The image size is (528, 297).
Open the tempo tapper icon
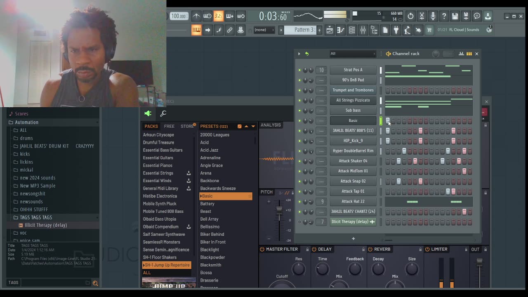[407, 30]
